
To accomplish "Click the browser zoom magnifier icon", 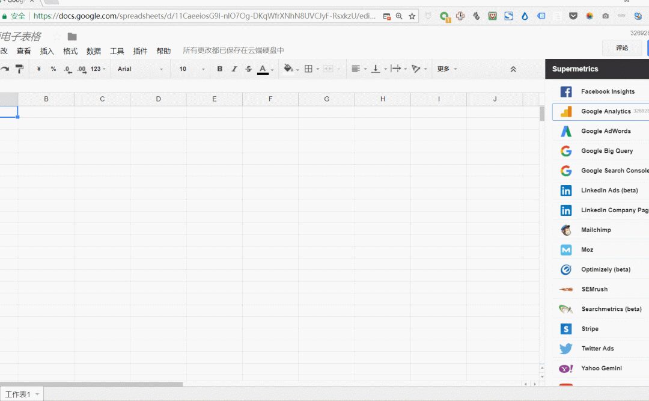I will point(399,16).
